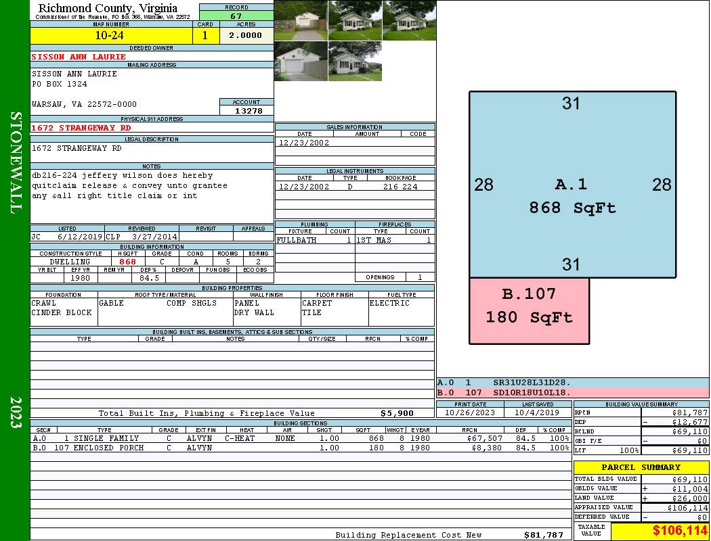Click the red physical 911 address text

click(81, 128)
